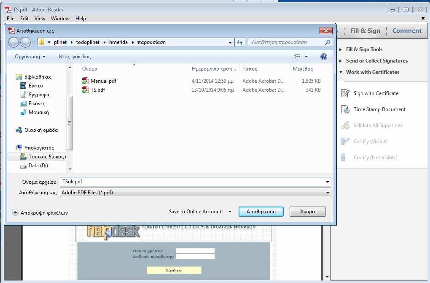Open the Adobe PDF Files type dropdown

point(328,193)
